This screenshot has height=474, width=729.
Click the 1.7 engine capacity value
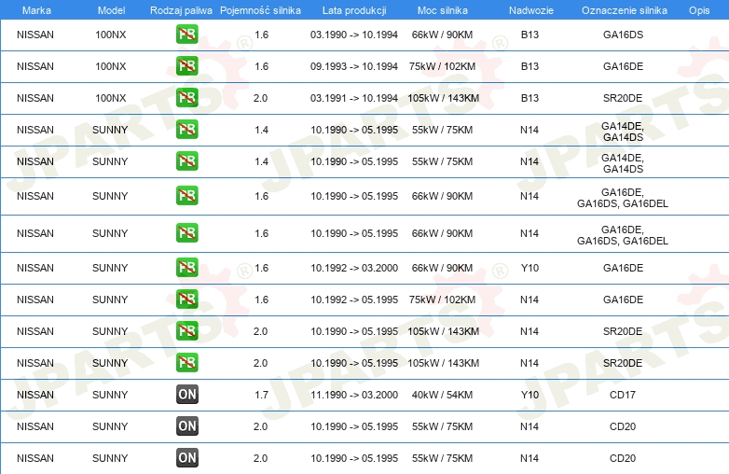[x=261, y=395]
